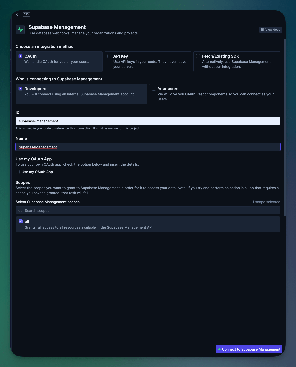Focus the Name input field

tap(148, 147)
